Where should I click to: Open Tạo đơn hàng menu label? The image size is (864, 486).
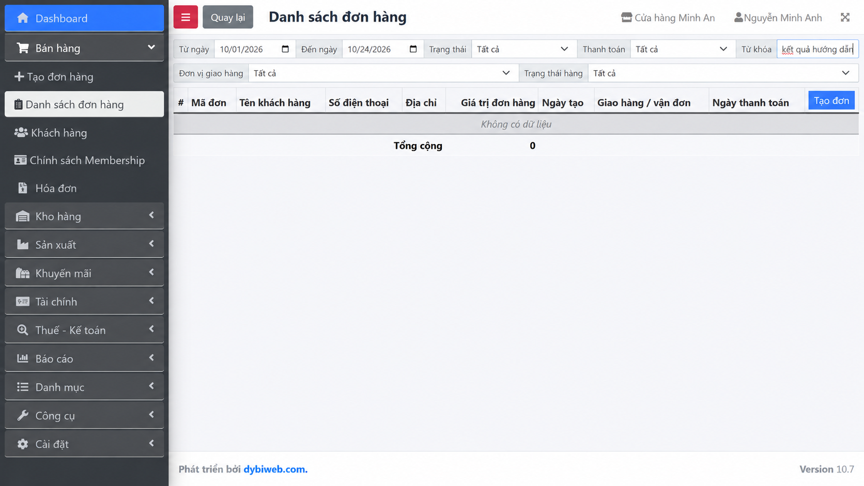[60, 76]
